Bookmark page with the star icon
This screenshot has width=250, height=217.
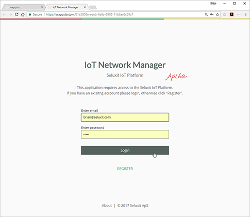point(218,14)
